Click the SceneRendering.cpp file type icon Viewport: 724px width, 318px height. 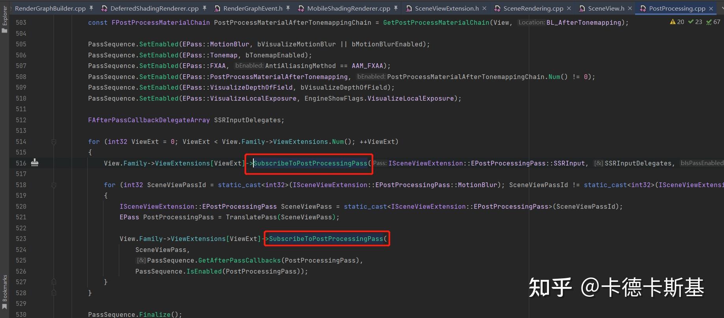497,8
